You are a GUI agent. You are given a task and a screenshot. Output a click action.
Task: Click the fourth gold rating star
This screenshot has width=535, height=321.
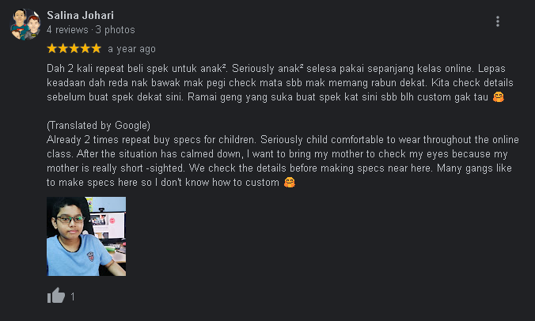(x=85, y=48)
